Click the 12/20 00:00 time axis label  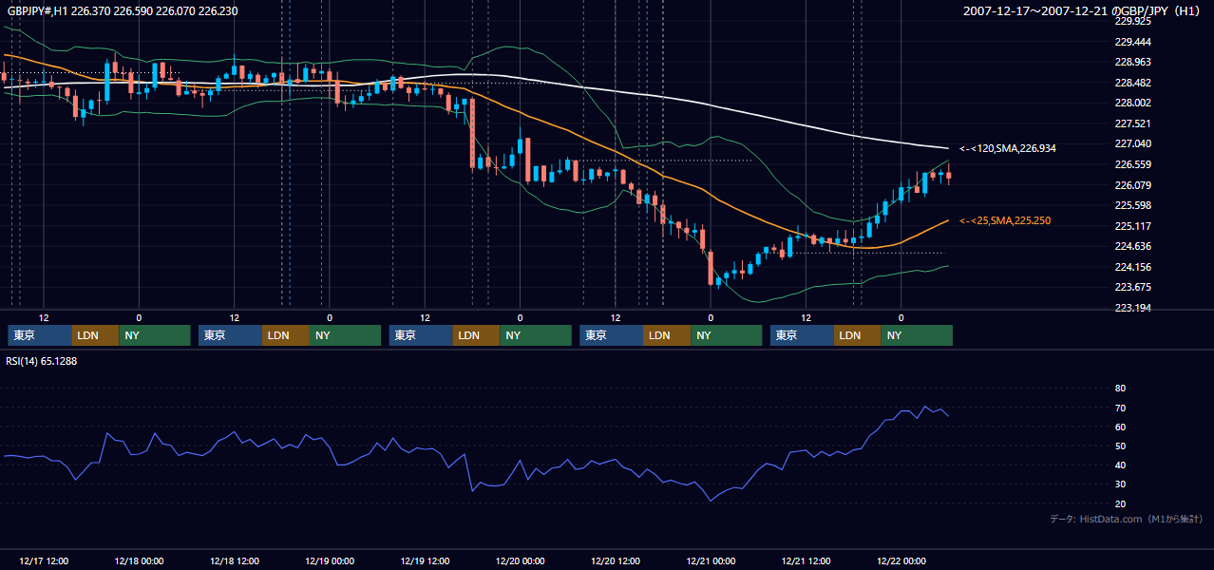(520, 560)
